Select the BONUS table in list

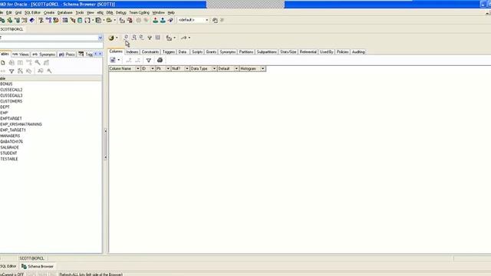(6, 84)
